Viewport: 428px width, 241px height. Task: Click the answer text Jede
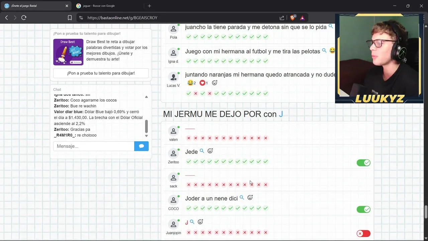191,152
